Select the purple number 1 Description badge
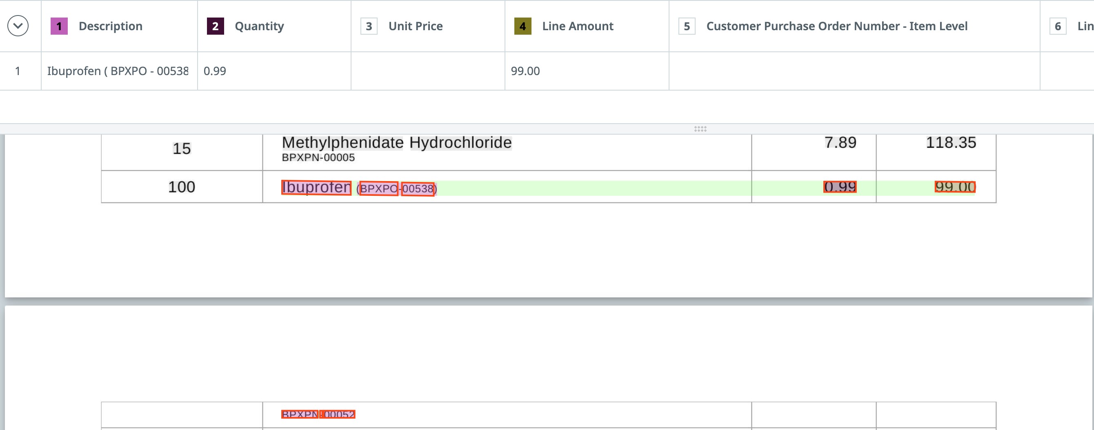Viewport: 1094px width, 430px height. (x=59, y=27)
